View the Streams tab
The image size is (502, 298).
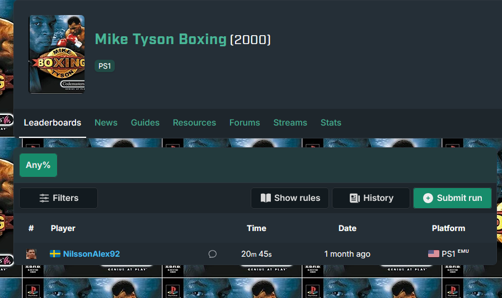(x=290, y=123)
